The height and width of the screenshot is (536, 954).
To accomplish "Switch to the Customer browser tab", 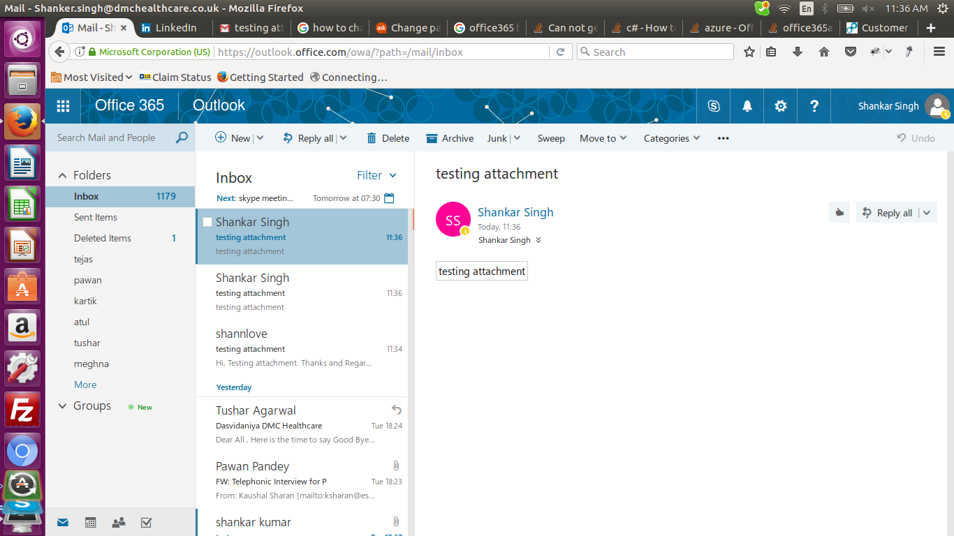I will (879, 28).
